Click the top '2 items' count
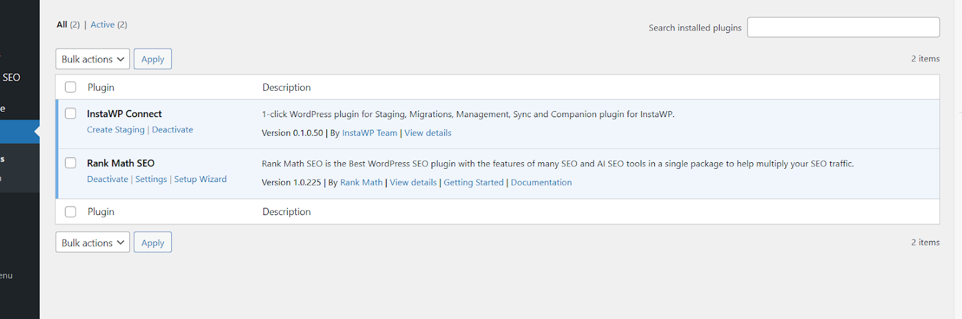The width and height of the screenshot is (962, 319). tap(925, 58)
